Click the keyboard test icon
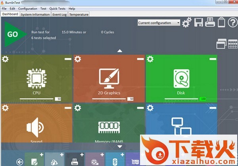Screen dimensions: 238x166 [233, 44]
